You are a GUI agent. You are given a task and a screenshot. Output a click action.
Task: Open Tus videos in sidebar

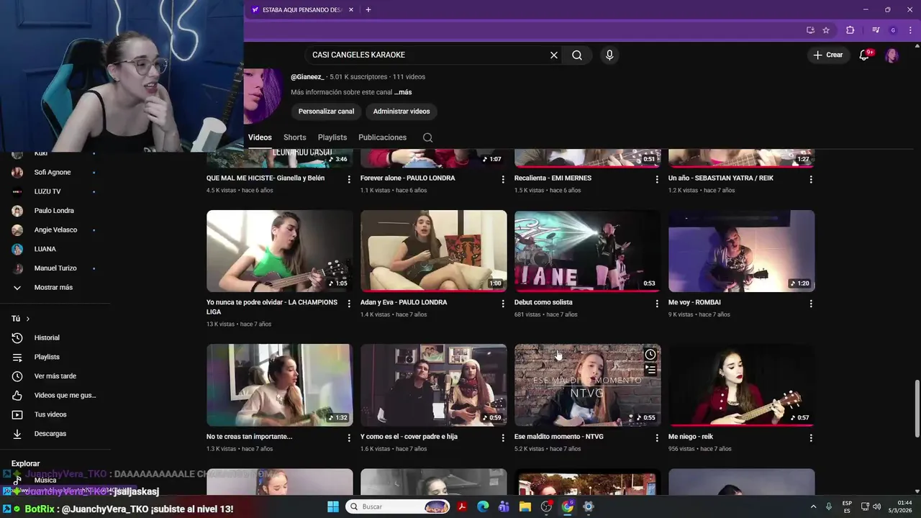point(50,414)
